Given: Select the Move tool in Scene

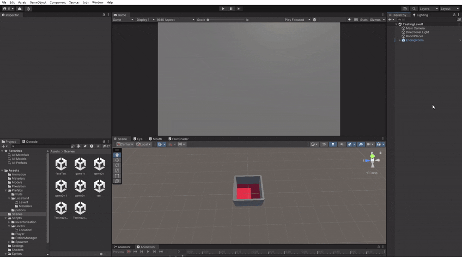Looking at the screenshot, I should pos(117,160).
